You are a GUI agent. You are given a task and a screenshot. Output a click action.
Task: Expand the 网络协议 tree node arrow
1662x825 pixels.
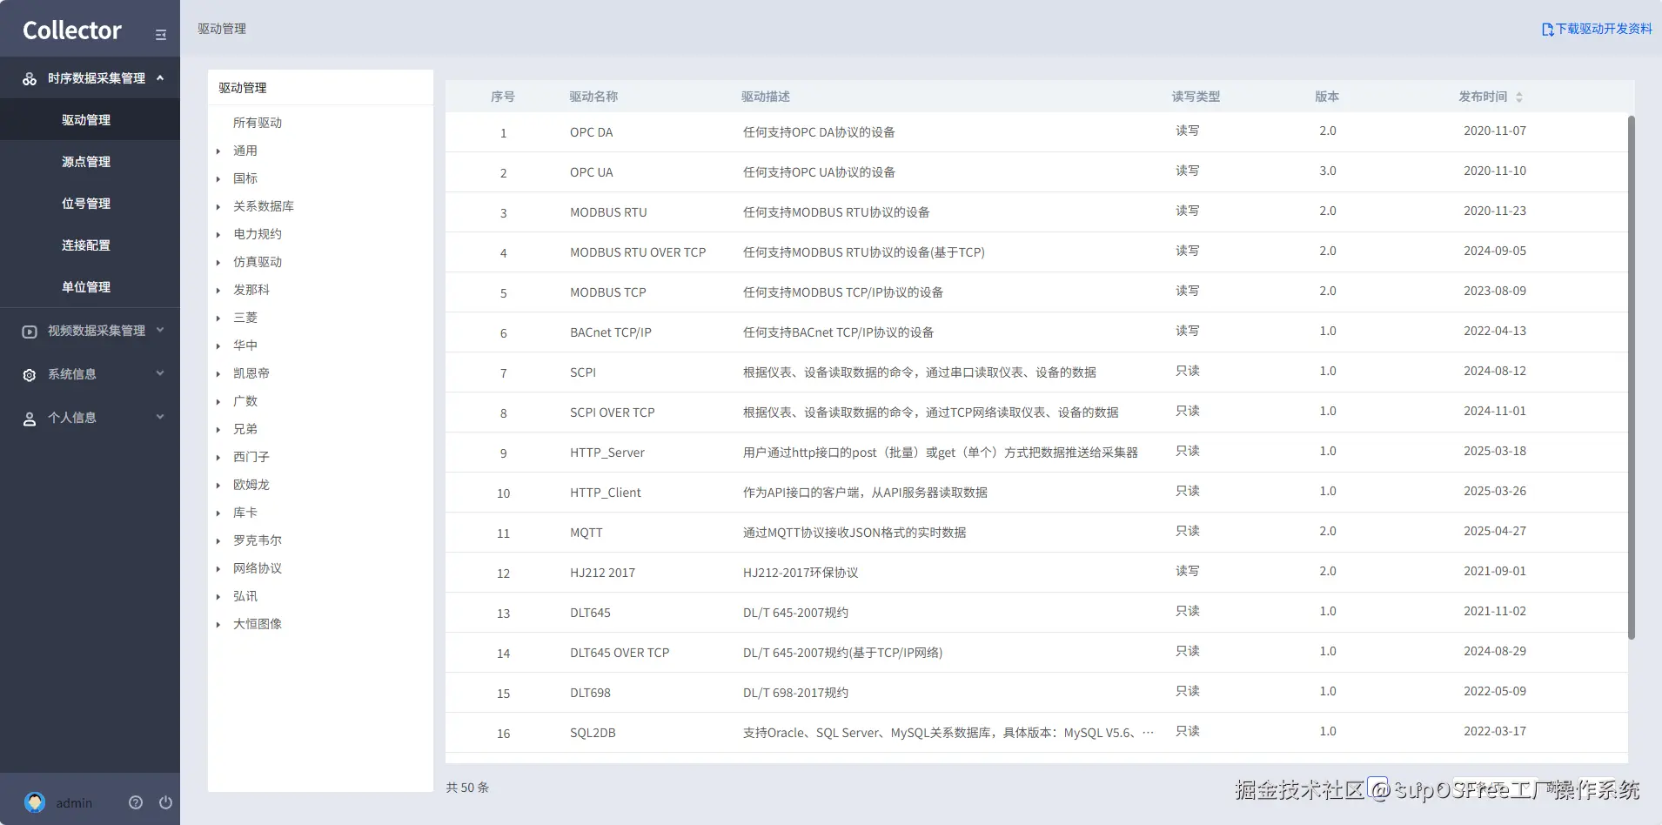click(x=218, y=569)
